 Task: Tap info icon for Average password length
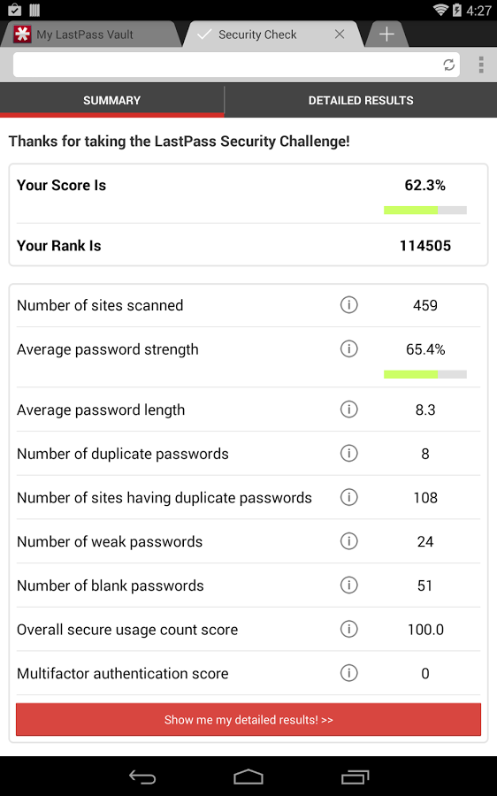click(x=348, y=409)
